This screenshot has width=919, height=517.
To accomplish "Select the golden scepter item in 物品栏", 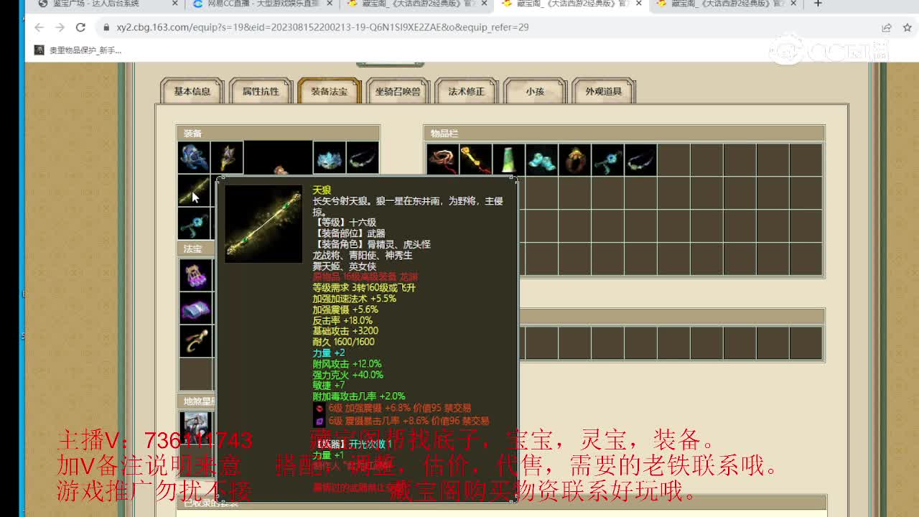I will click(475, 159).
